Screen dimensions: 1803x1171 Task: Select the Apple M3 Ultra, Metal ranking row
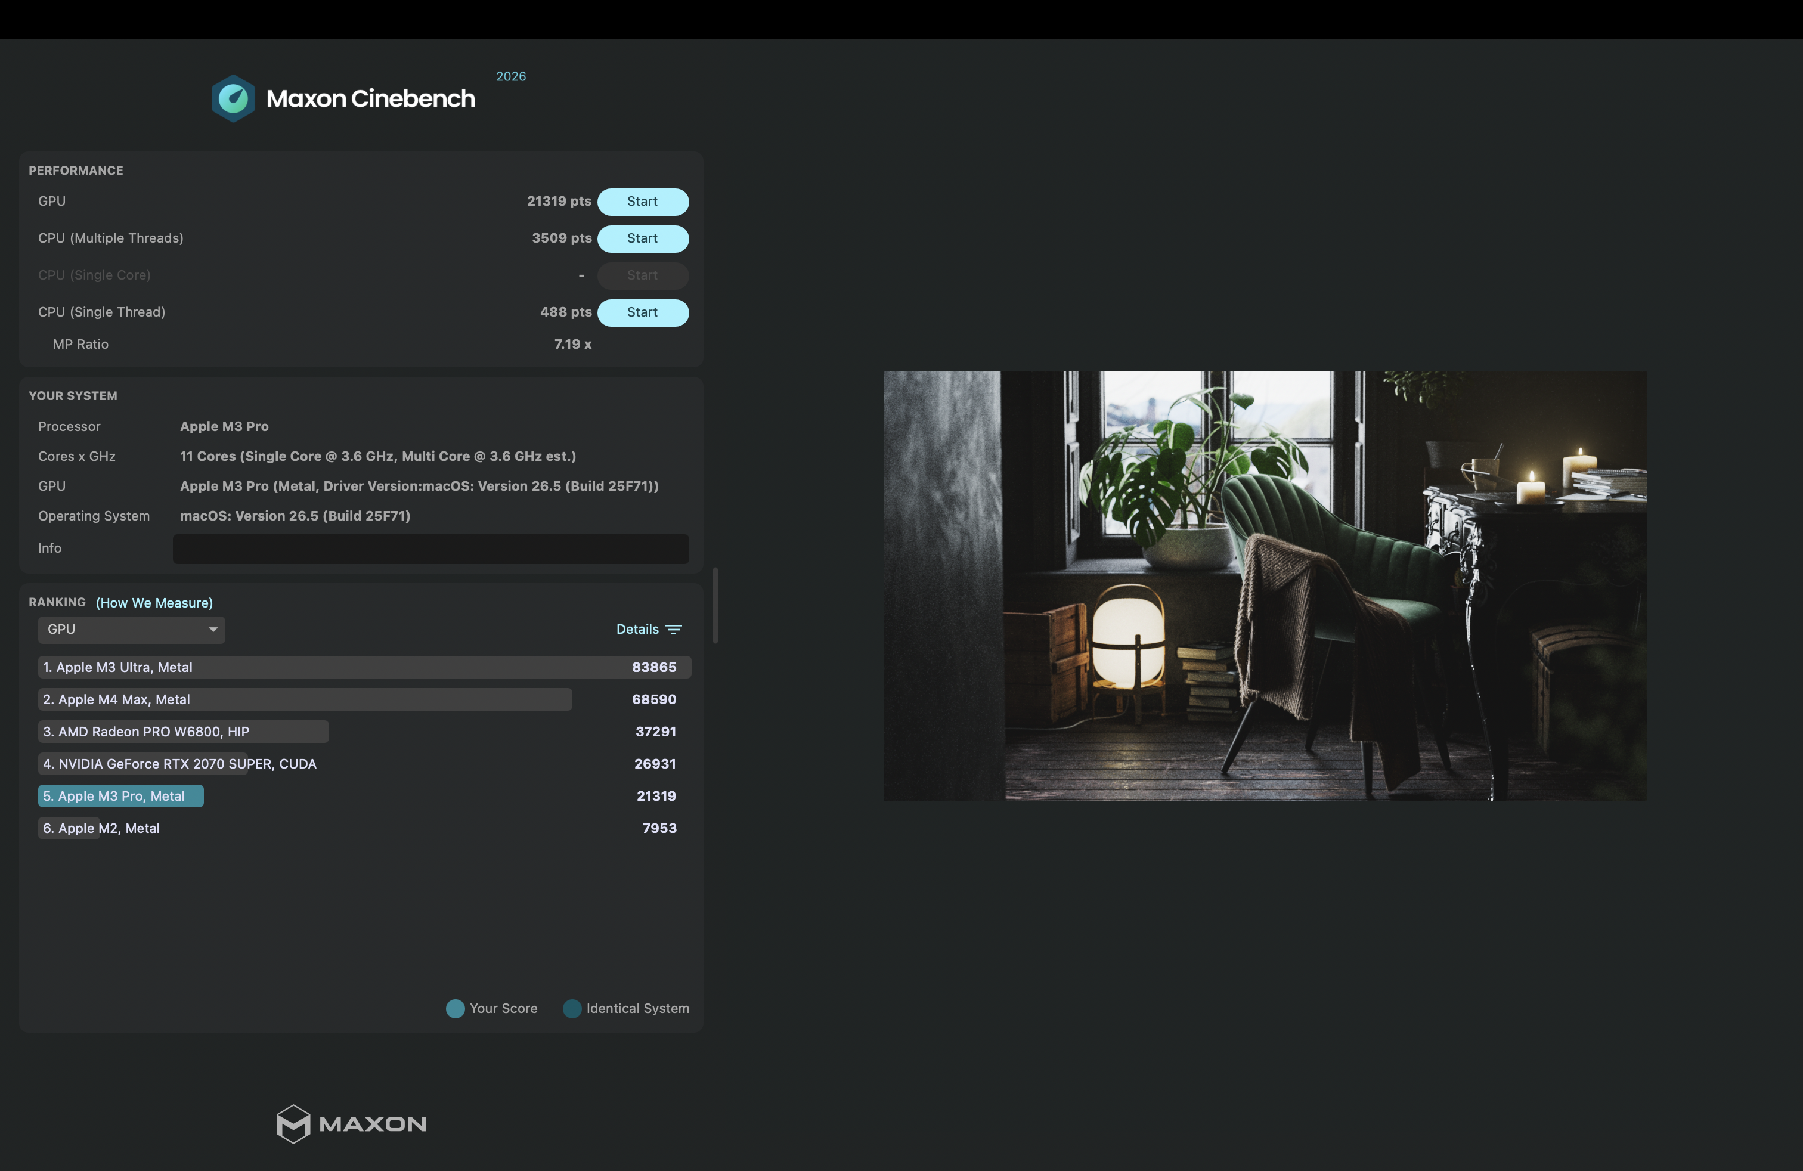pyautogui.click(x=364, y=667)
